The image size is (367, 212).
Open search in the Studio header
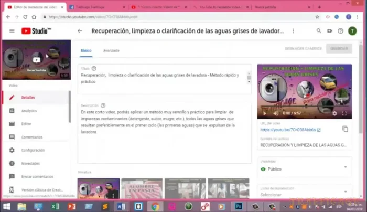click(319, 30)
